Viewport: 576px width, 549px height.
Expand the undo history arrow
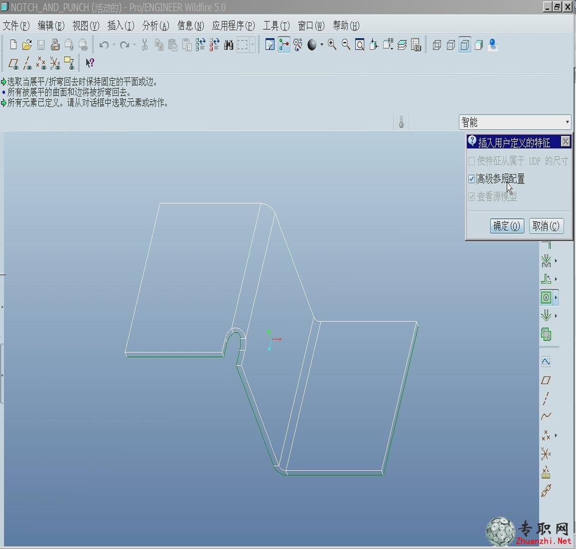[114, 45]
